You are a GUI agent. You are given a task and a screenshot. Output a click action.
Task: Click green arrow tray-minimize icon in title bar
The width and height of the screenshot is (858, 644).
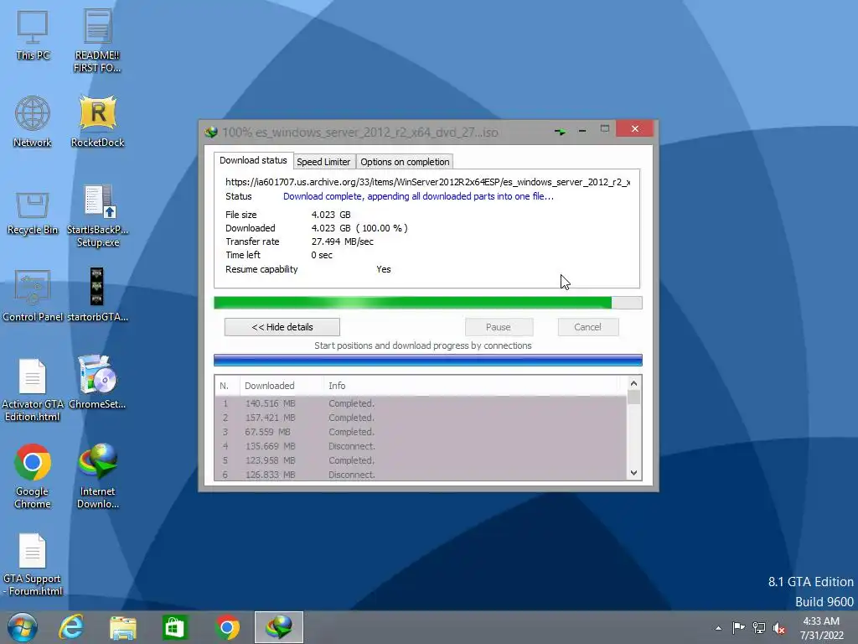(x=561, y=132)
